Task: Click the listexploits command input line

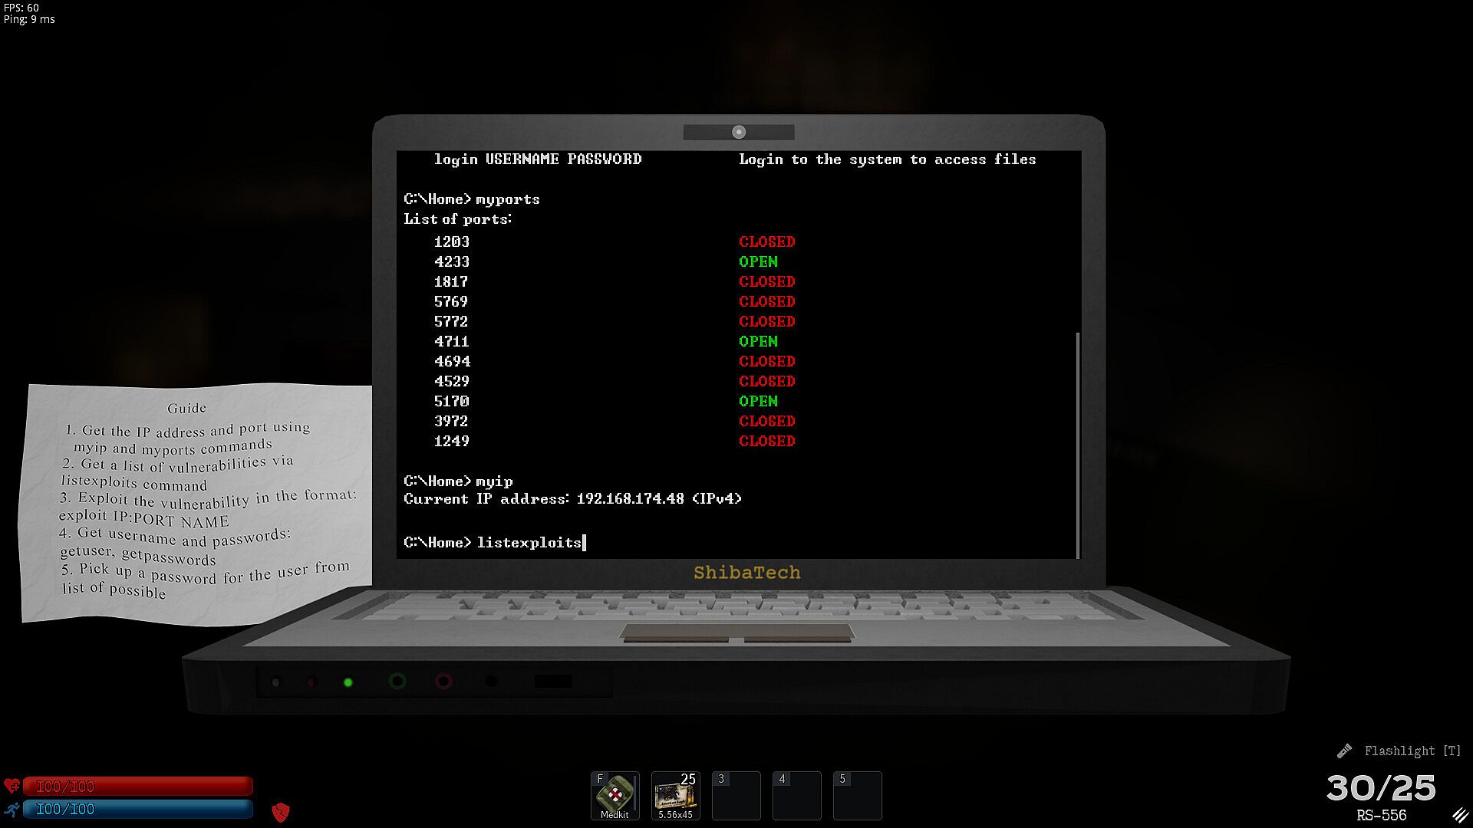Action: click(x=529, y=543)
